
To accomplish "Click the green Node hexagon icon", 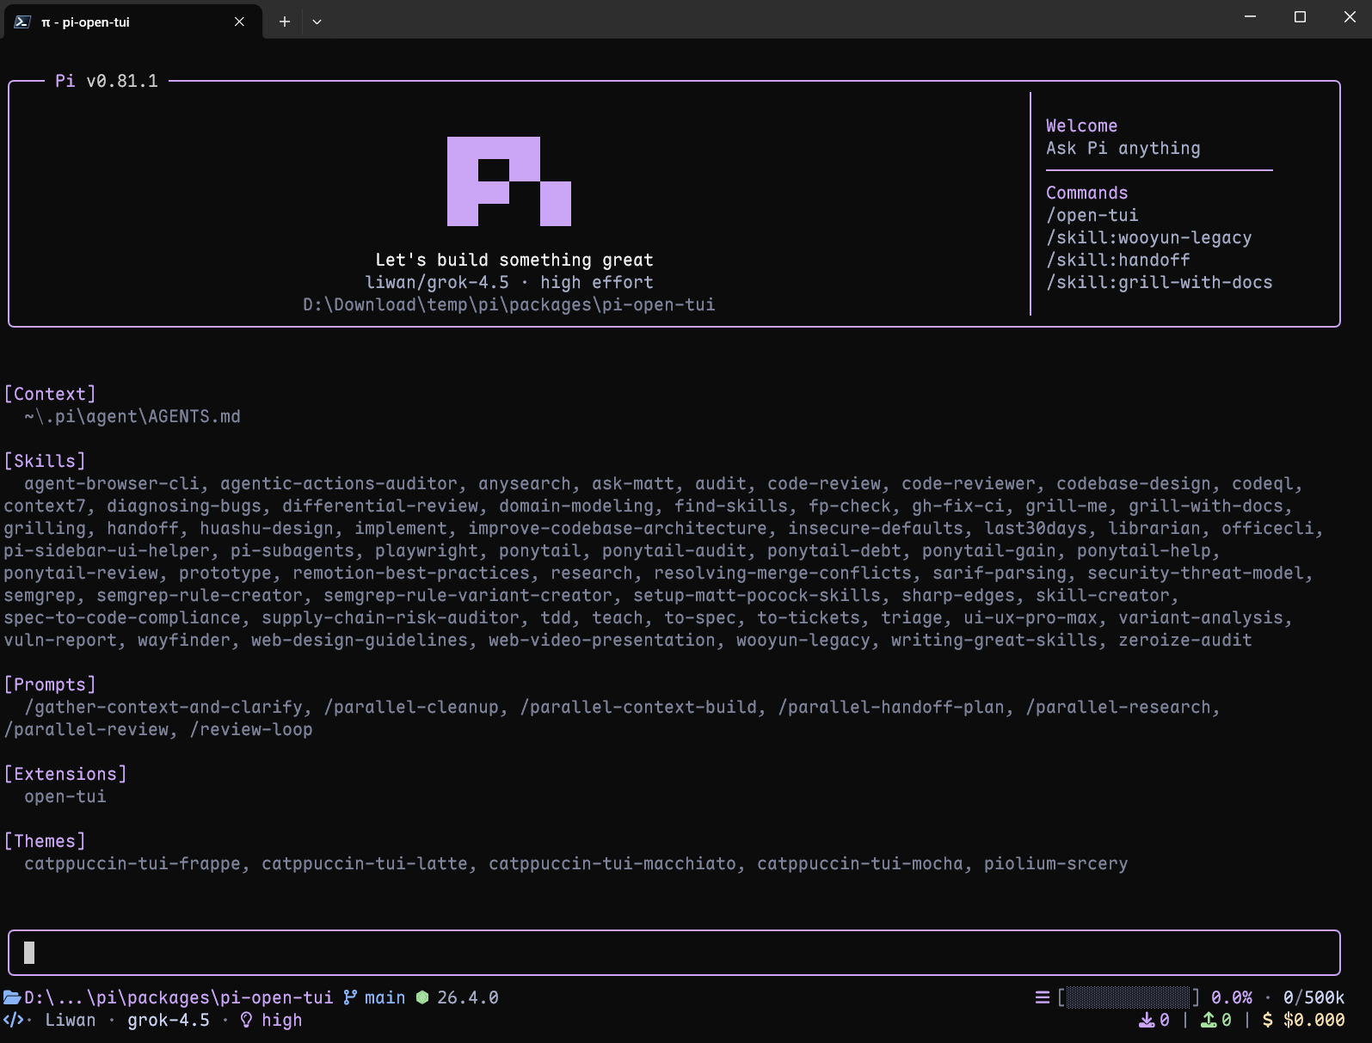I will (422, 997).
